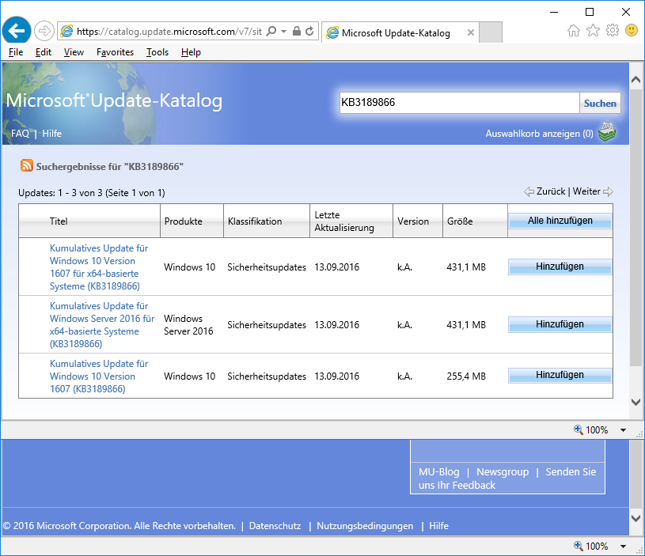Open the Edit menu

pos(44,52)
